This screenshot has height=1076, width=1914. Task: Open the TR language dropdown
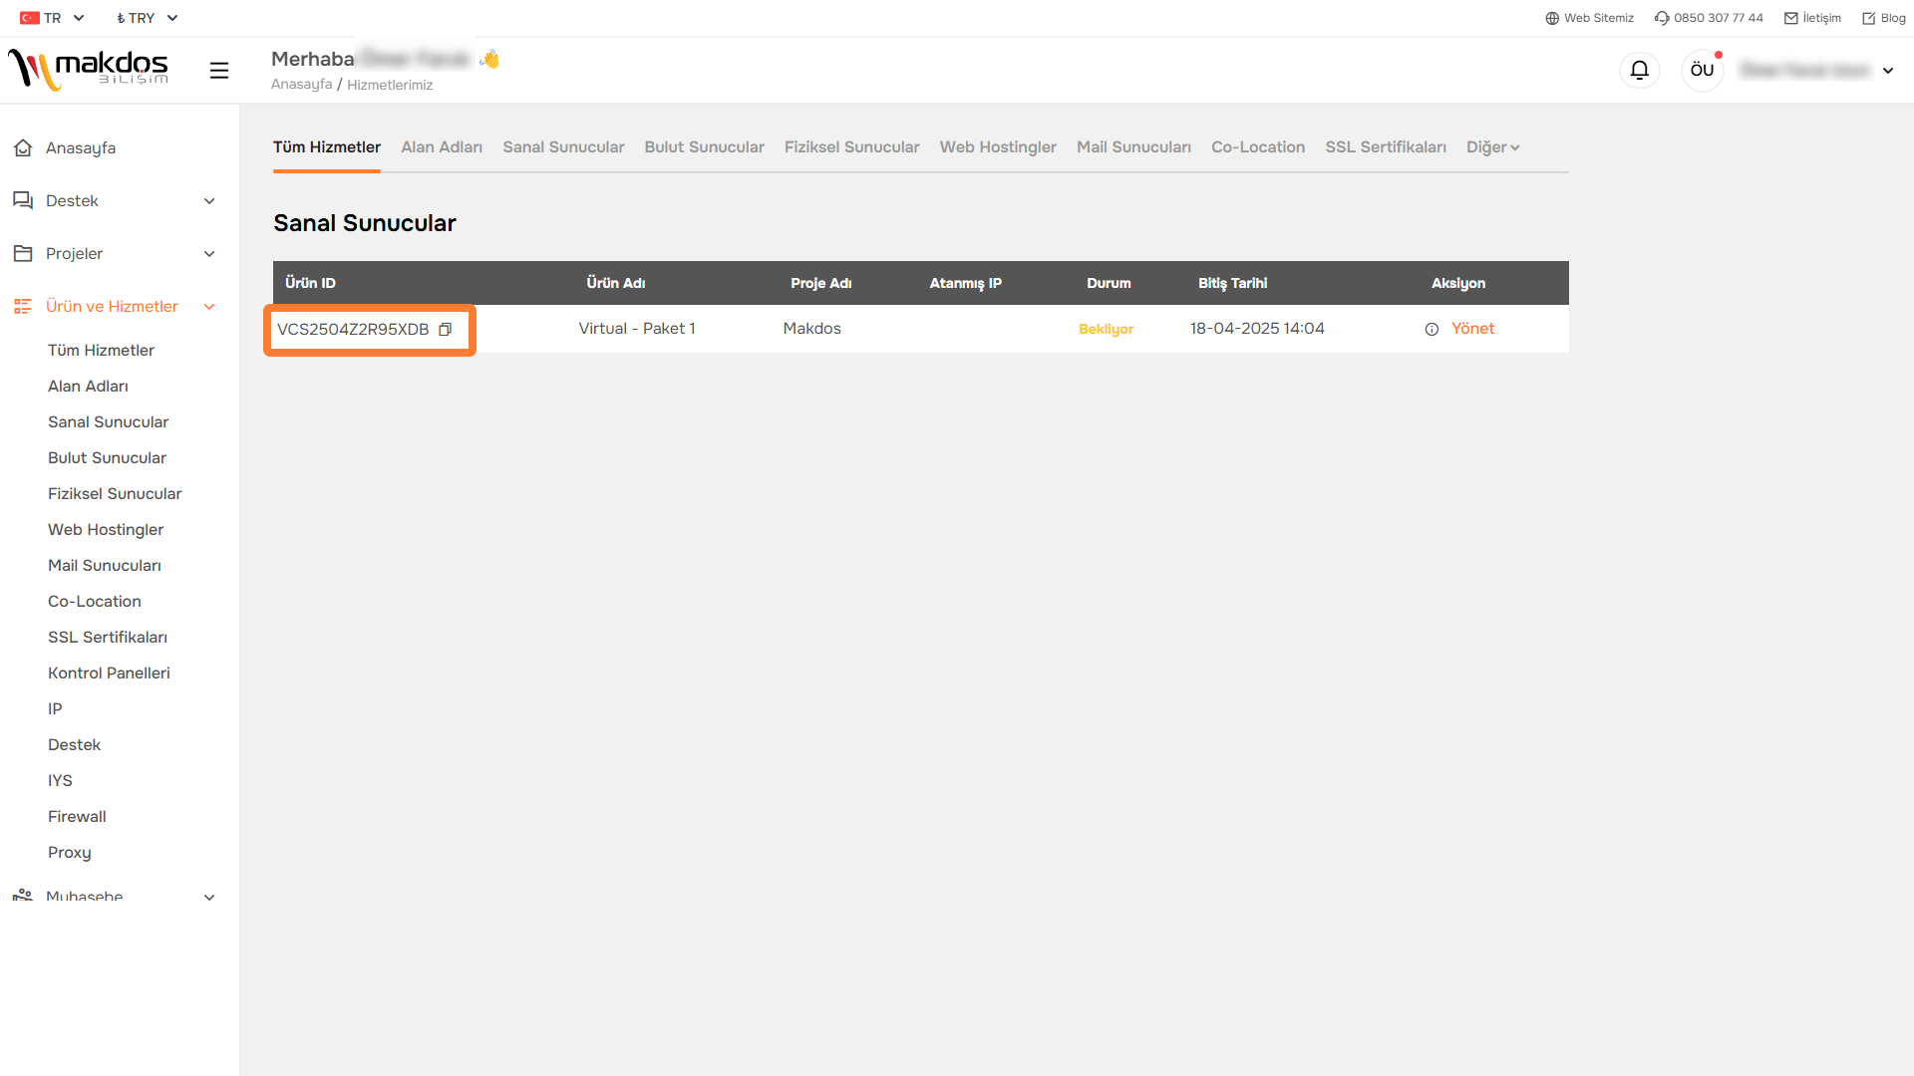53,18
